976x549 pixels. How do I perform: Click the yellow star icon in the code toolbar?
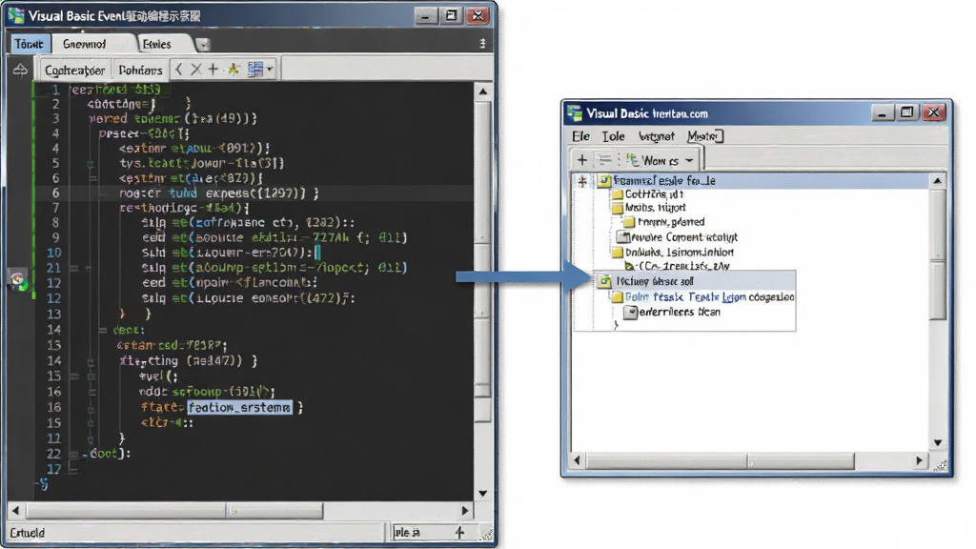[x=234, y=69]
